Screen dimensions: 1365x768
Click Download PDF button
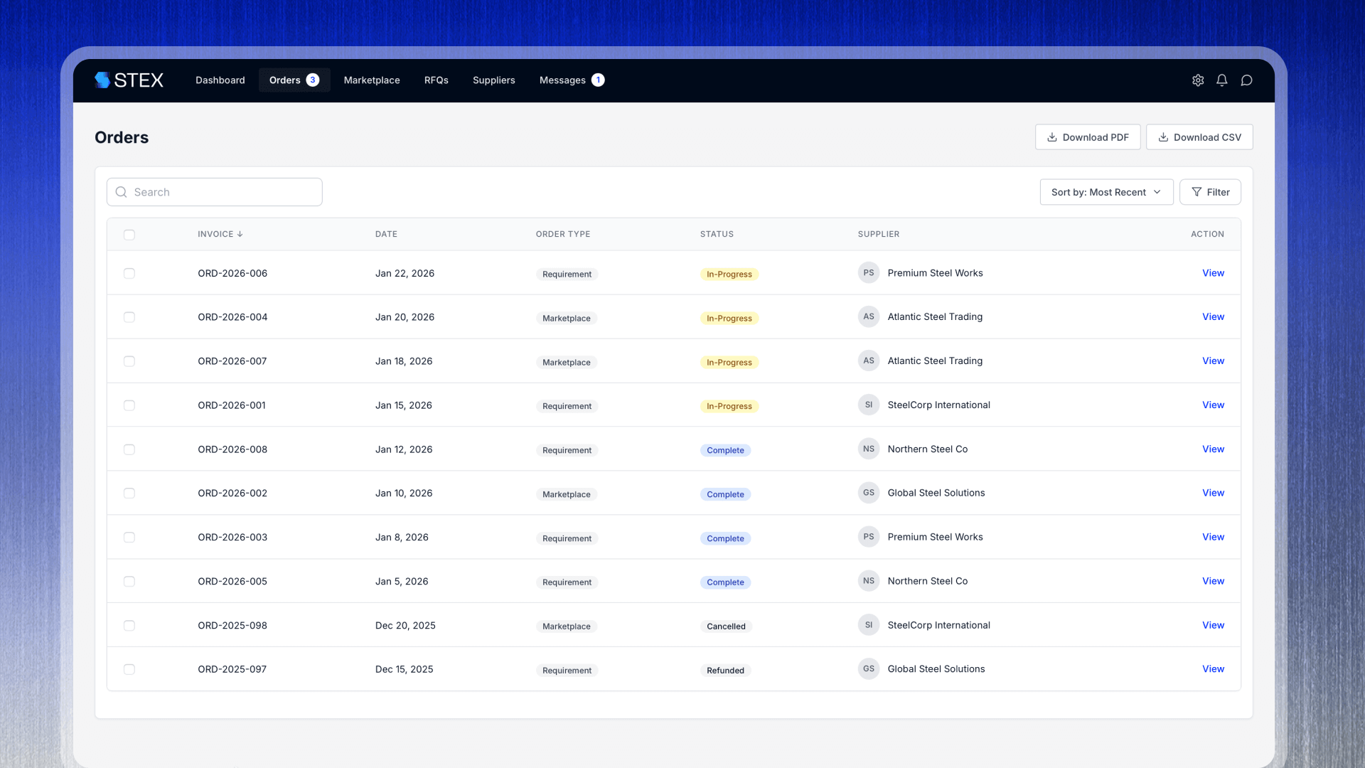tap(1088, 137)
